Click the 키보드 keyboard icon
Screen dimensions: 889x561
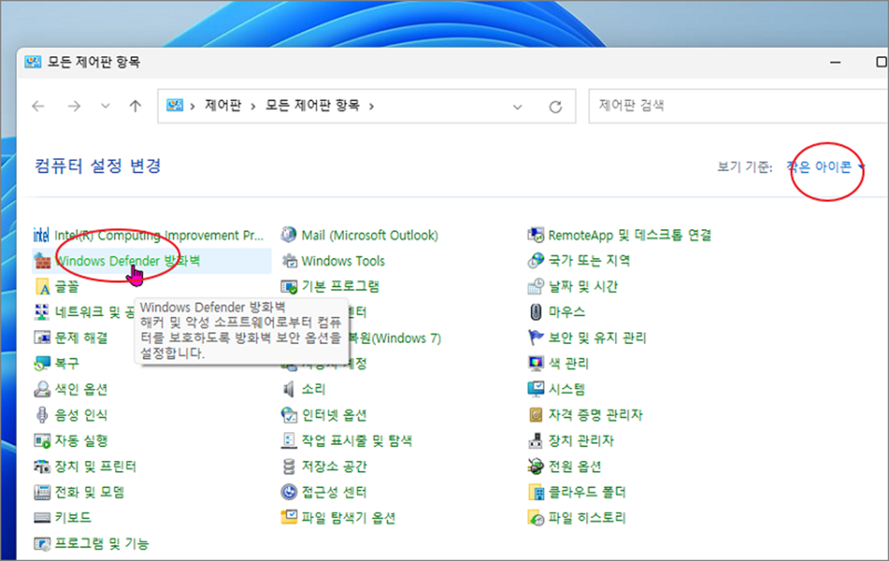[x=42, y=518]
